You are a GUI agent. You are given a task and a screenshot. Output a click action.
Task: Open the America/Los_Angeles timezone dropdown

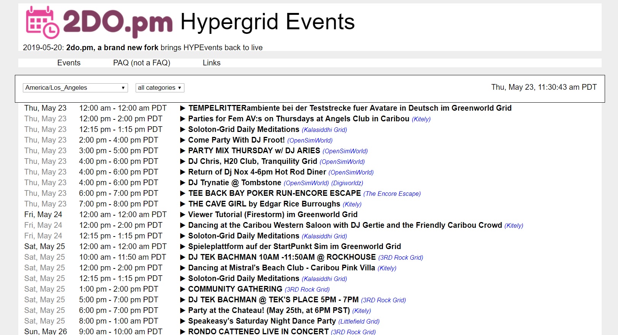pos(75,88)
